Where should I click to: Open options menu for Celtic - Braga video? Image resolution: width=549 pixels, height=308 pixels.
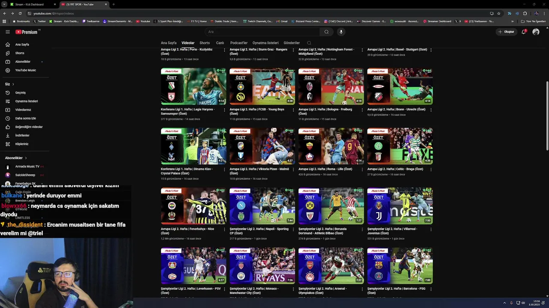(431, 169)
